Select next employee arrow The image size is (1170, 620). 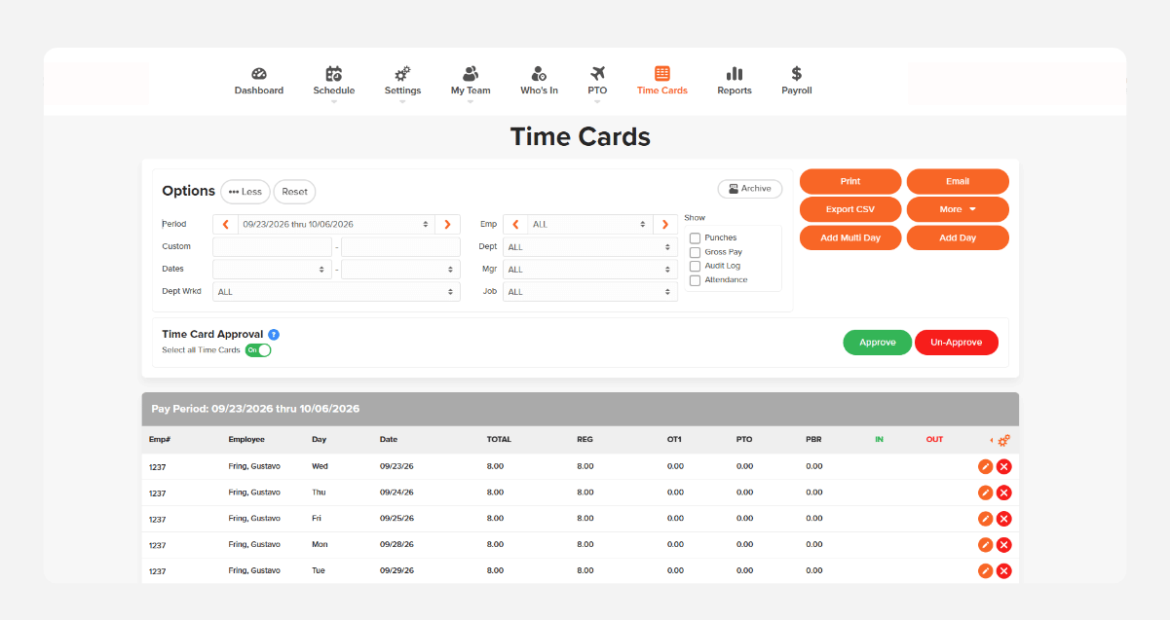665,224
